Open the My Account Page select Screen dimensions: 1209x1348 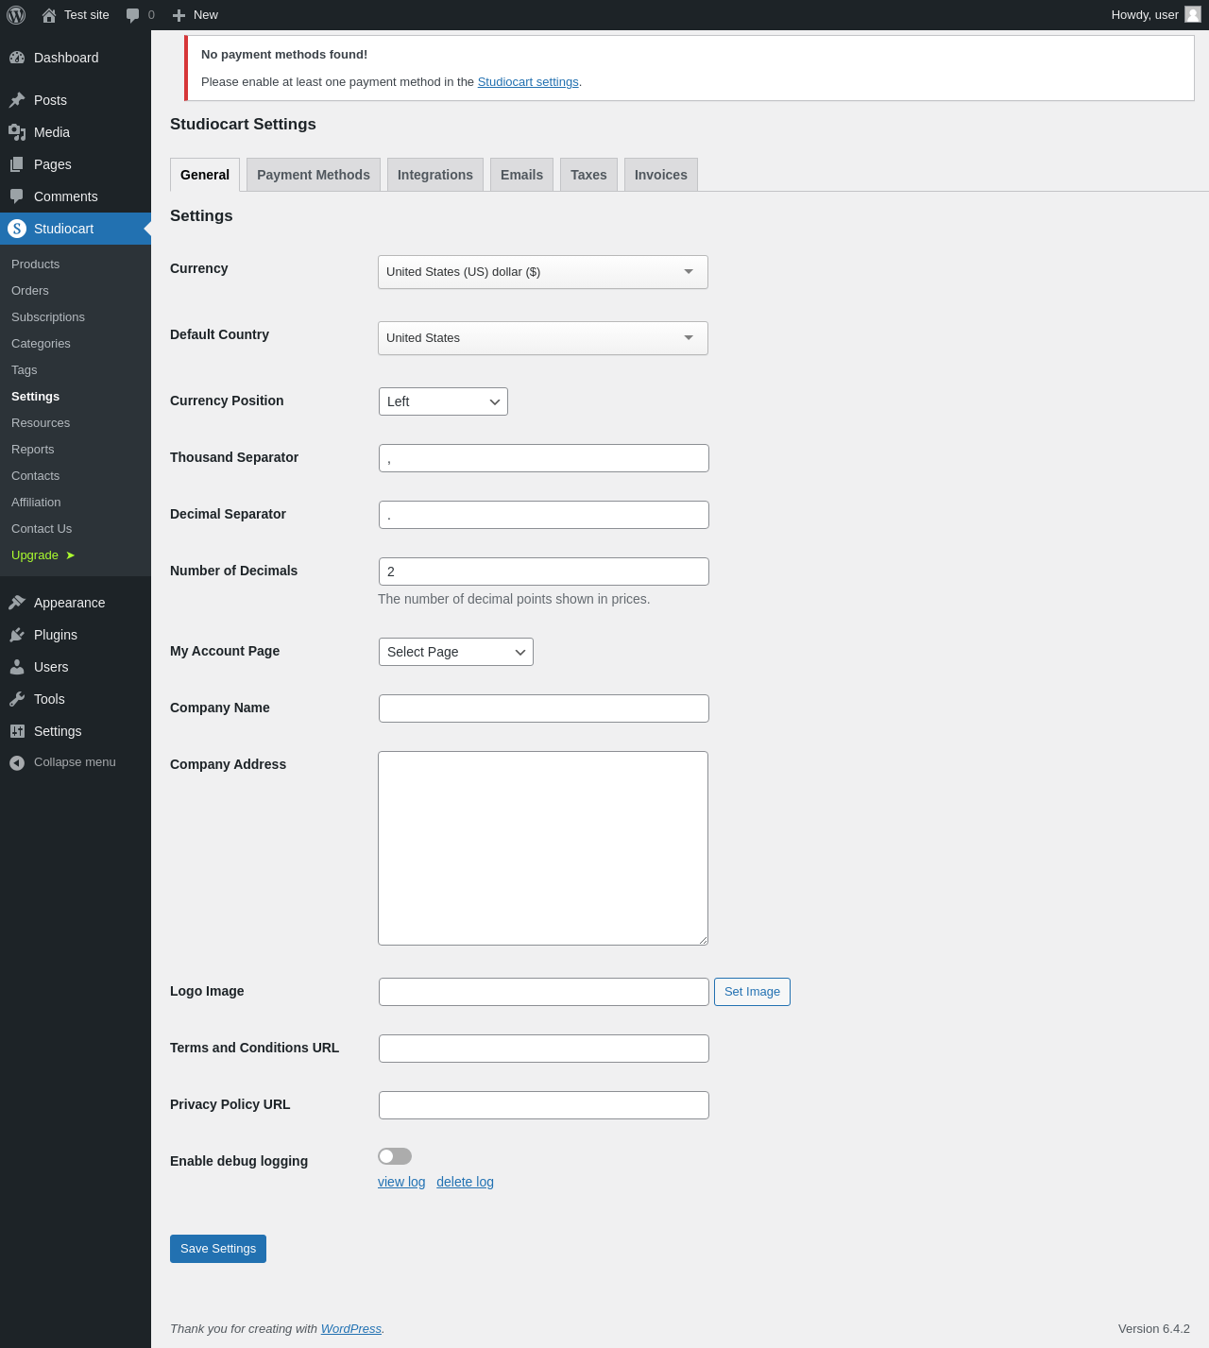point(456,652)
